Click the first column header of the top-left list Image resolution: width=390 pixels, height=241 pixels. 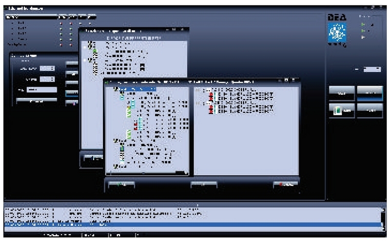pyautogui.click(x=30, y=17)
